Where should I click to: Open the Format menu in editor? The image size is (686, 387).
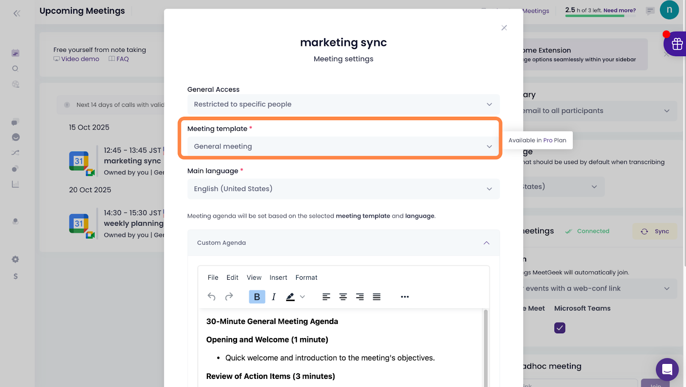[x=306, y=278]
